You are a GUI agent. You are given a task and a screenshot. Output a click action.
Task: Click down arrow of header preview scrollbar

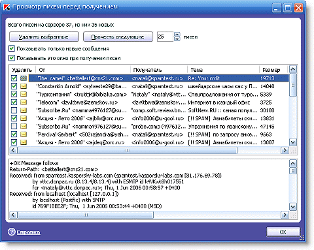pyautogui.click(x=293, y=207)
